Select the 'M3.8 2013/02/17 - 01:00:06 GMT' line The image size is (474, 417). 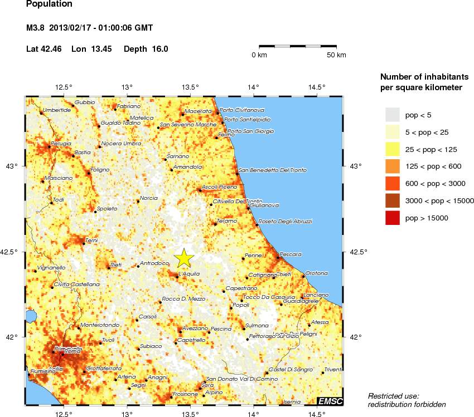tap(89, 28)
